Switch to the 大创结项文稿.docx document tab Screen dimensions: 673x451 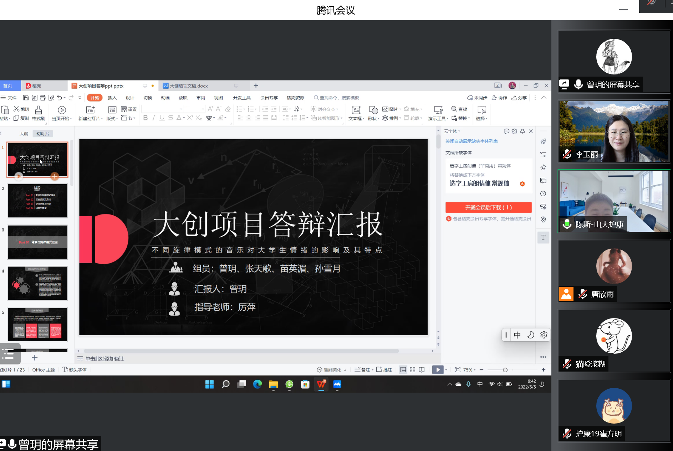coord(189,86)
